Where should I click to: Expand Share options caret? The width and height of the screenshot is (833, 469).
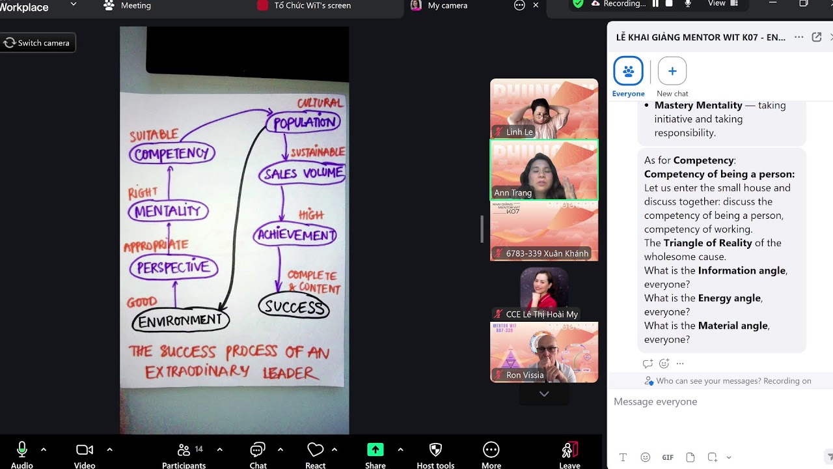[400, 449]
